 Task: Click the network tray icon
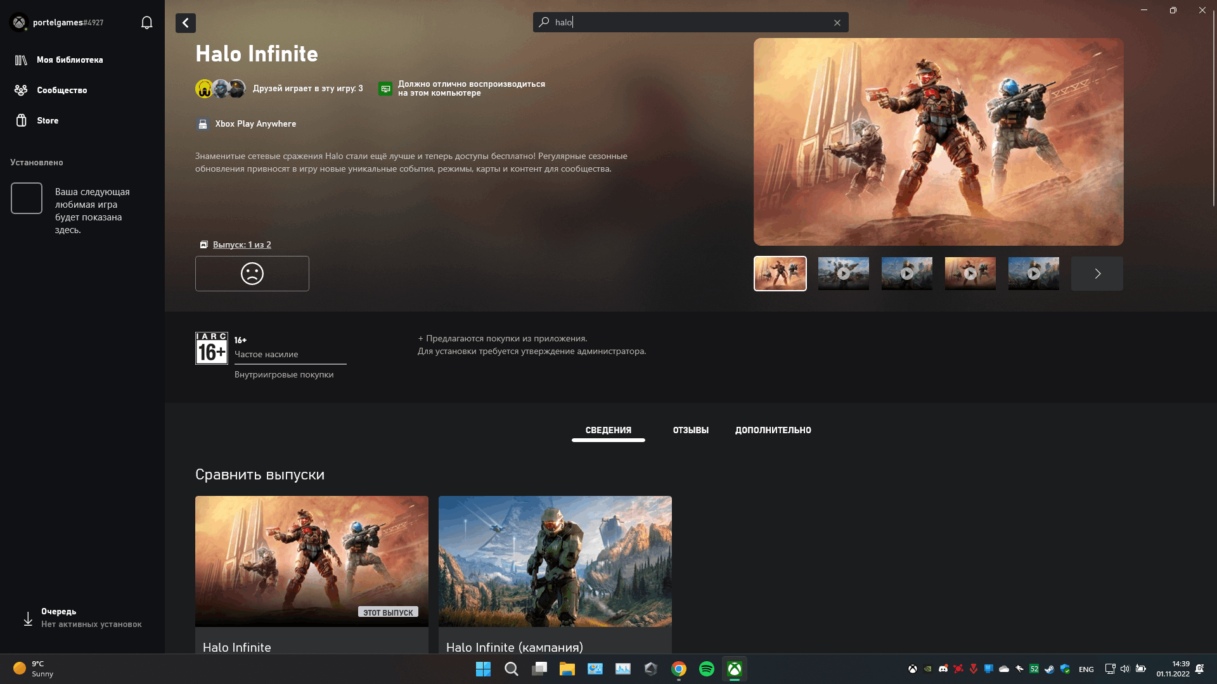pos(1110,669)
